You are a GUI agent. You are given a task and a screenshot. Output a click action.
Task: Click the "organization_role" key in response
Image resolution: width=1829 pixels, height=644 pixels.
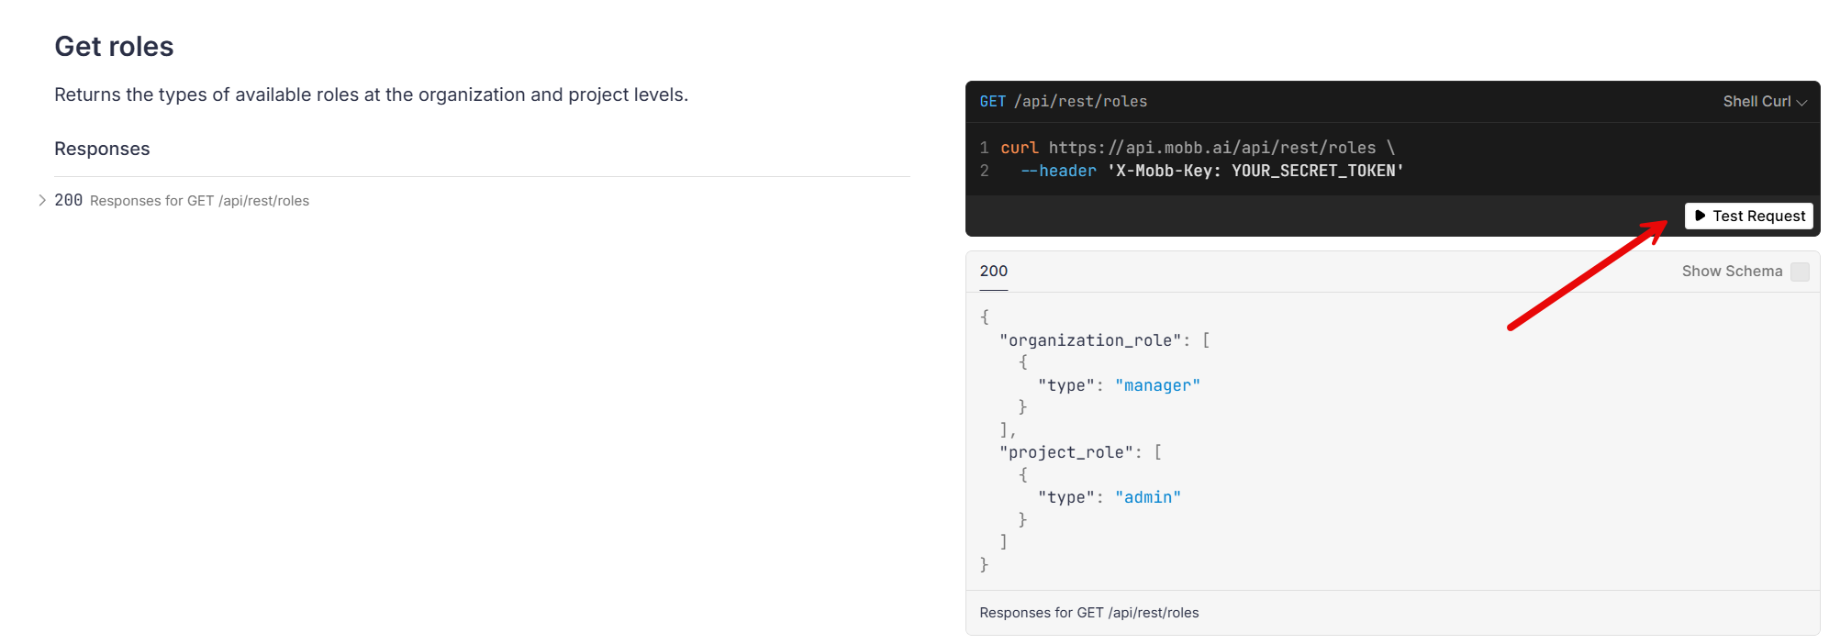click(1089, 340)
